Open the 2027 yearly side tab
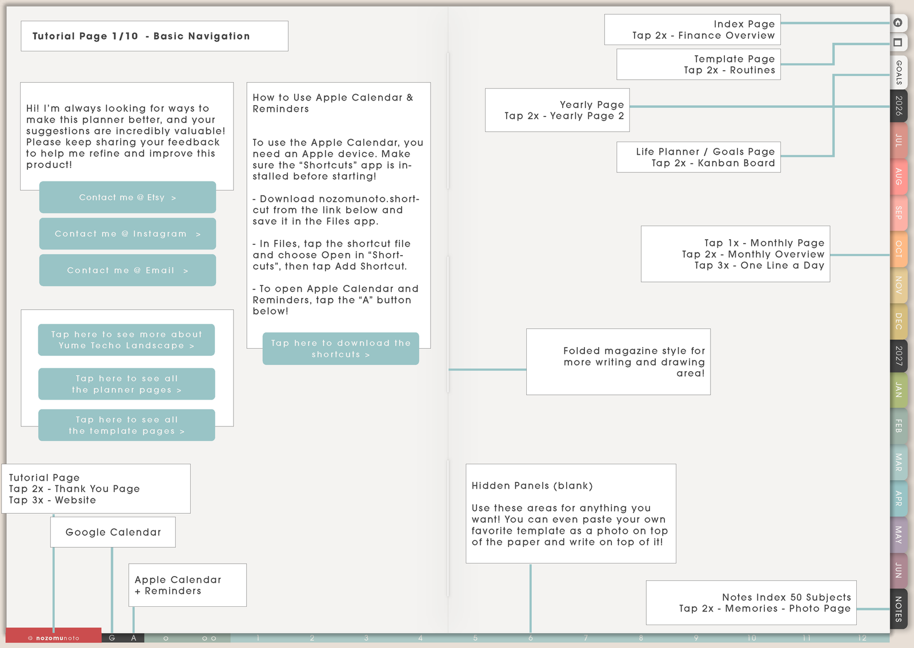This screenshot has height=648, width=914. pos(899,356)
